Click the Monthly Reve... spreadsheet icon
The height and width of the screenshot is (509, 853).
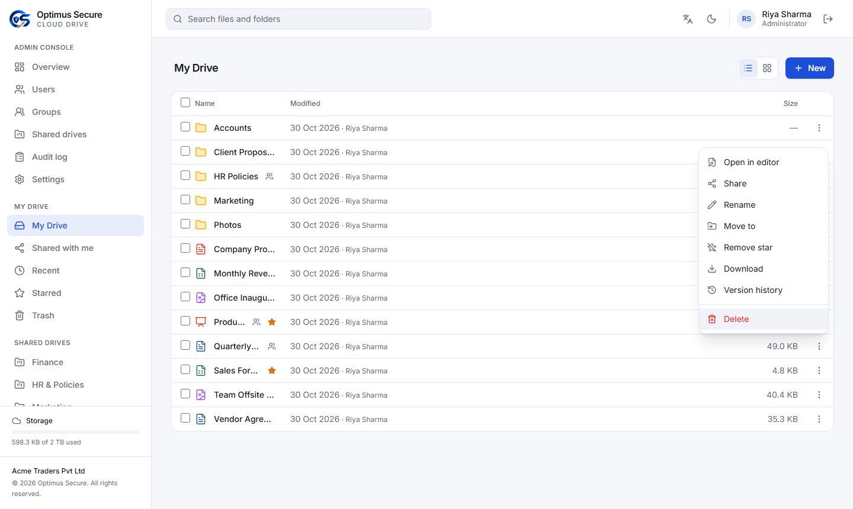click(201, 273)
